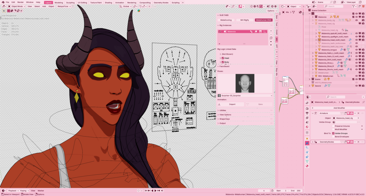Click the outliner filter funnel icon

pos(353,6)
